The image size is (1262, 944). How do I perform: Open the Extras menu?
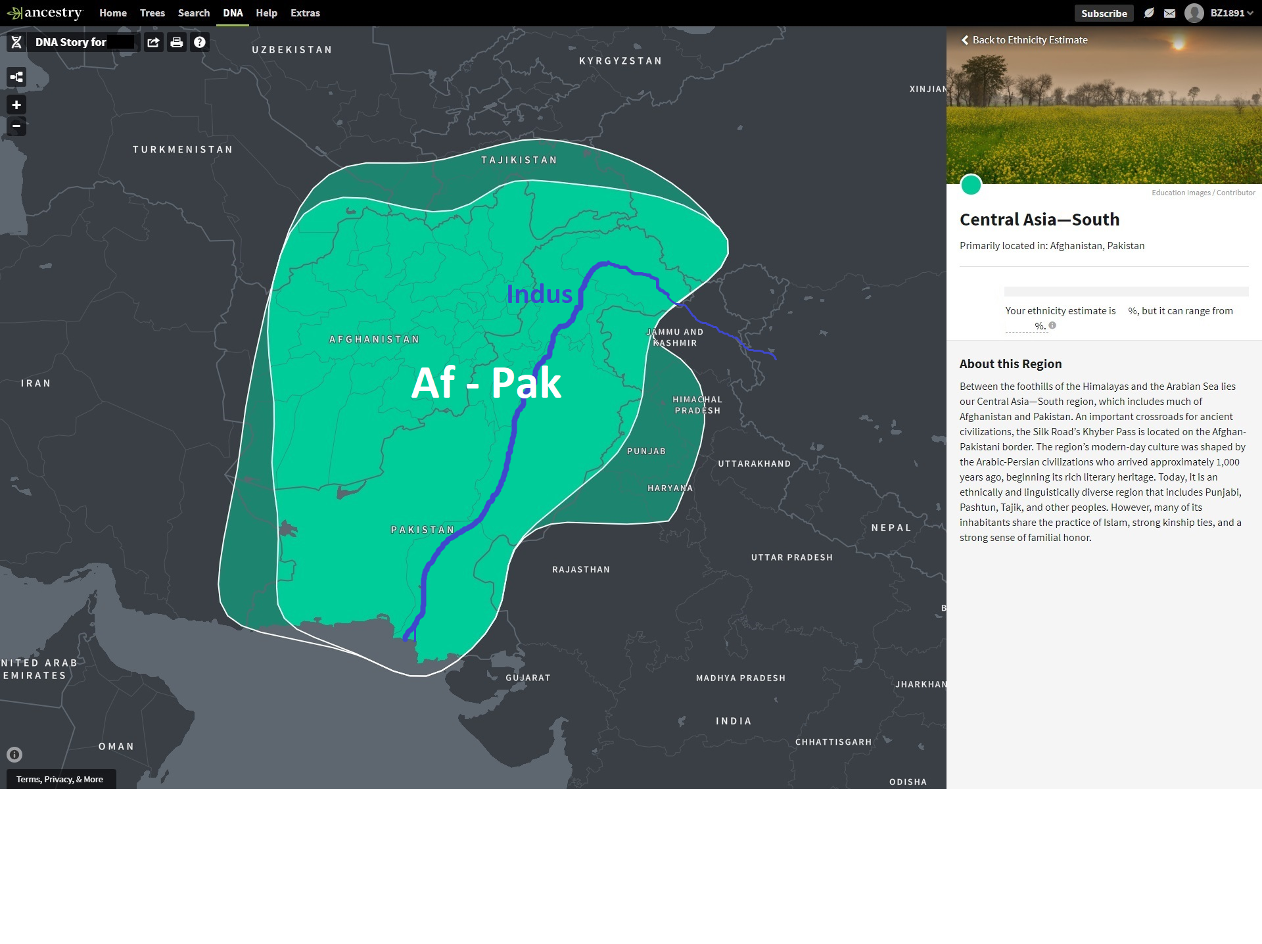[305, 13]
